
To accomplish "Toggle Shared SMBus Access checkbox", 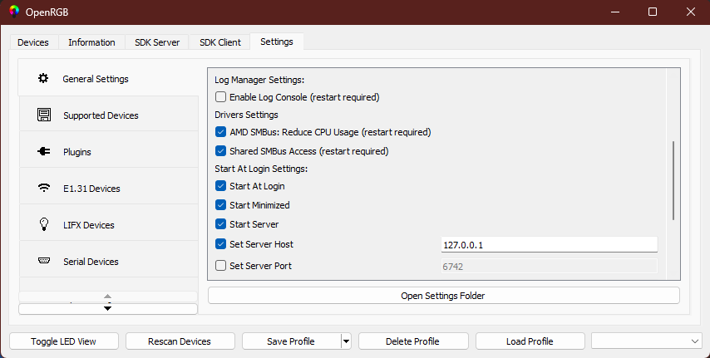I will tap(220, 151).
